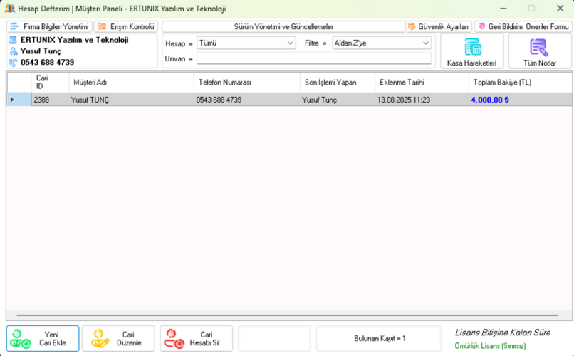Sort by Müşteri Adı column header

pos(132,83)
